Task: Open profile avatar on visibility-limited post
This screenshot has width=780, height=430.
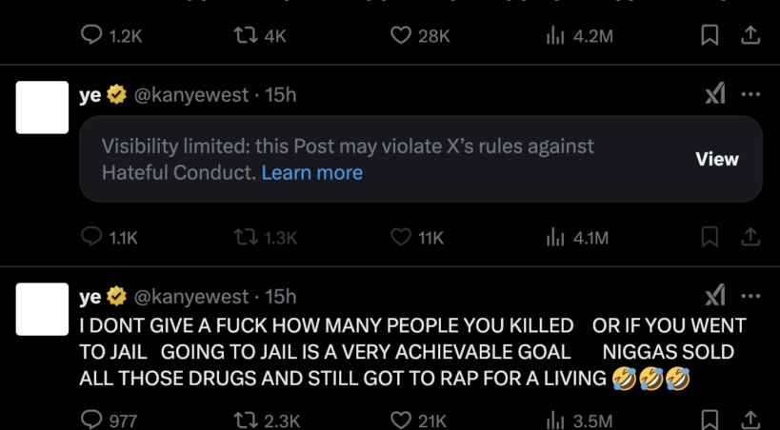Action: [43, 107]
